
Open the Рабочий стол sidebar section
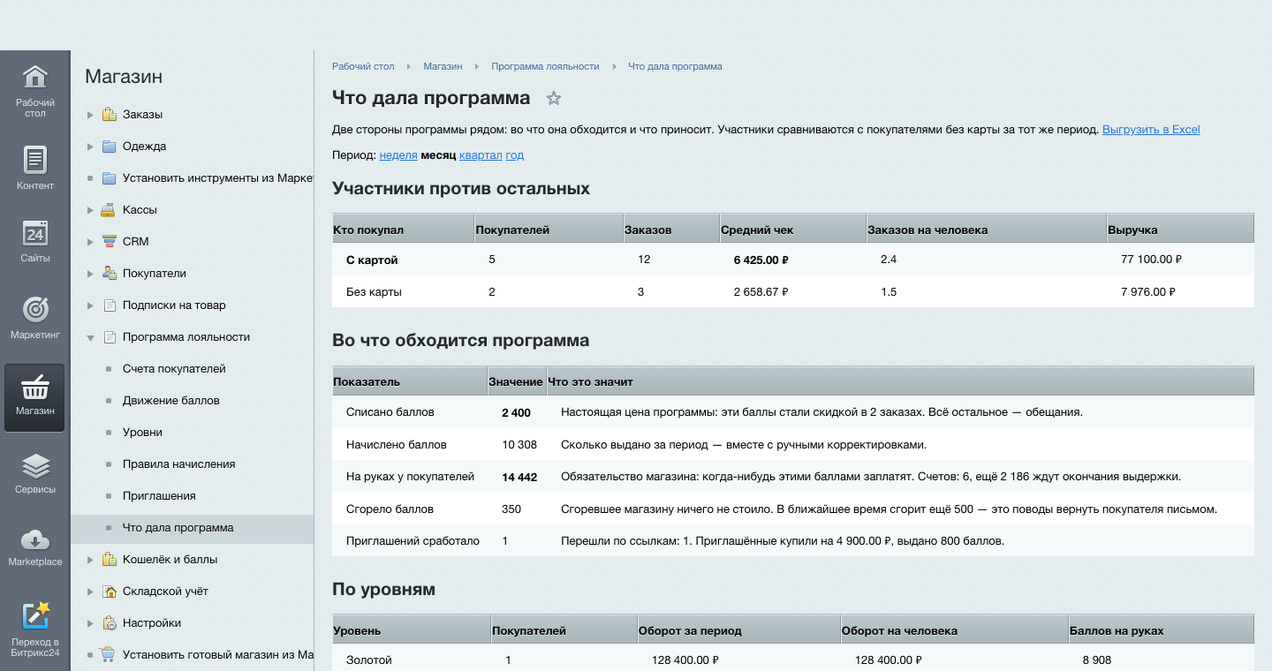coord(35,90)
